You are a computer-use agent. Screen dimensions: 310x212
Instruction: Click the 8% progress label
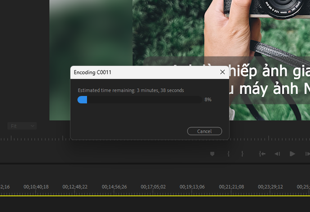pos(208,99)
